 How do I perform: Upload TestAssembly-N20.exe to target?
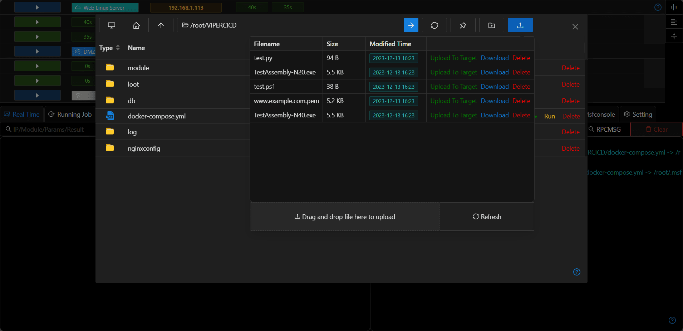pos(453,72)
